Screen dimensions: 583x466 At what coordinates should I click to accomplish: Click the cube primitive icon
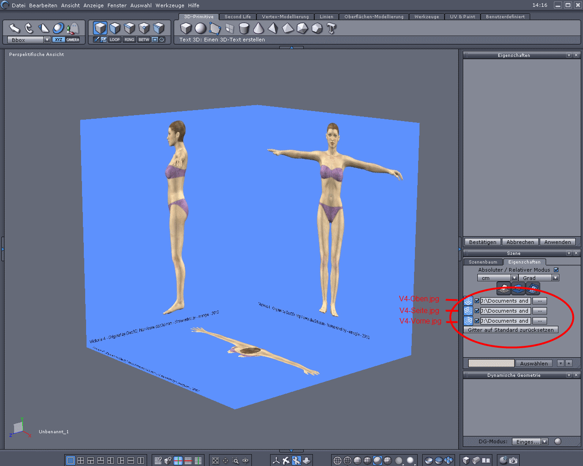(186, 28)
